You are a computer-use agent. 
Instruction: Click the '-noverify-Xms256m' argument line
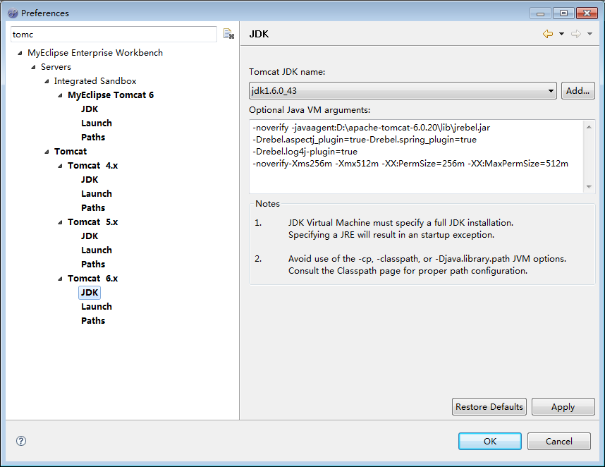point(410,164)
